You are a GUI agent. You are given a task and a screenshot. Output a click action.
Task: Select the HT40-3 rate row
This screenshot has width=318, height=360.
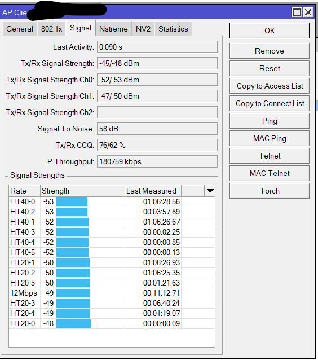coord(112,232)
